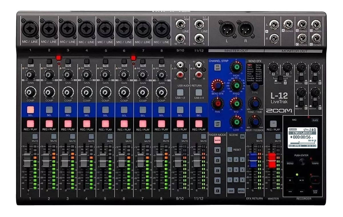
Task: Start playback with the Play/Pause button
Action: [x=302, y=180]
